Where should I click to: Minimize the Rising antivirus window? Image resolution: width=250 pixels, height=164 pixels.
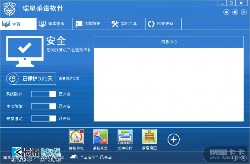(x=222, y=3)
